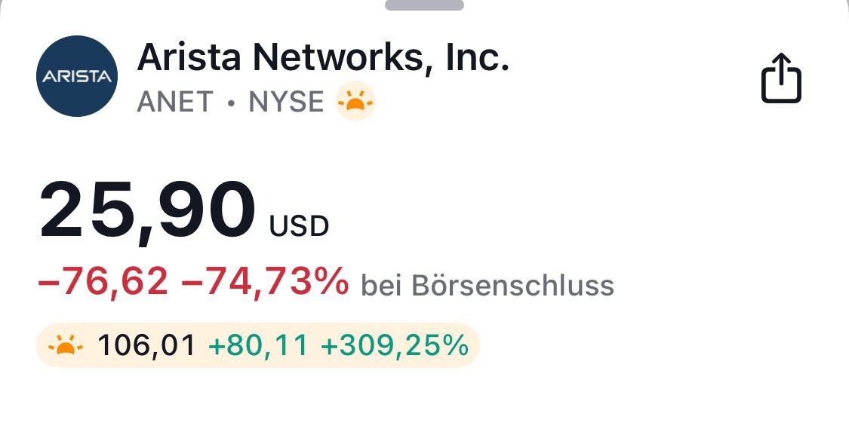Tap the round ARISTA company logo
The height and width of the screenshot is (444, 849).
click(x=77, y=76)
